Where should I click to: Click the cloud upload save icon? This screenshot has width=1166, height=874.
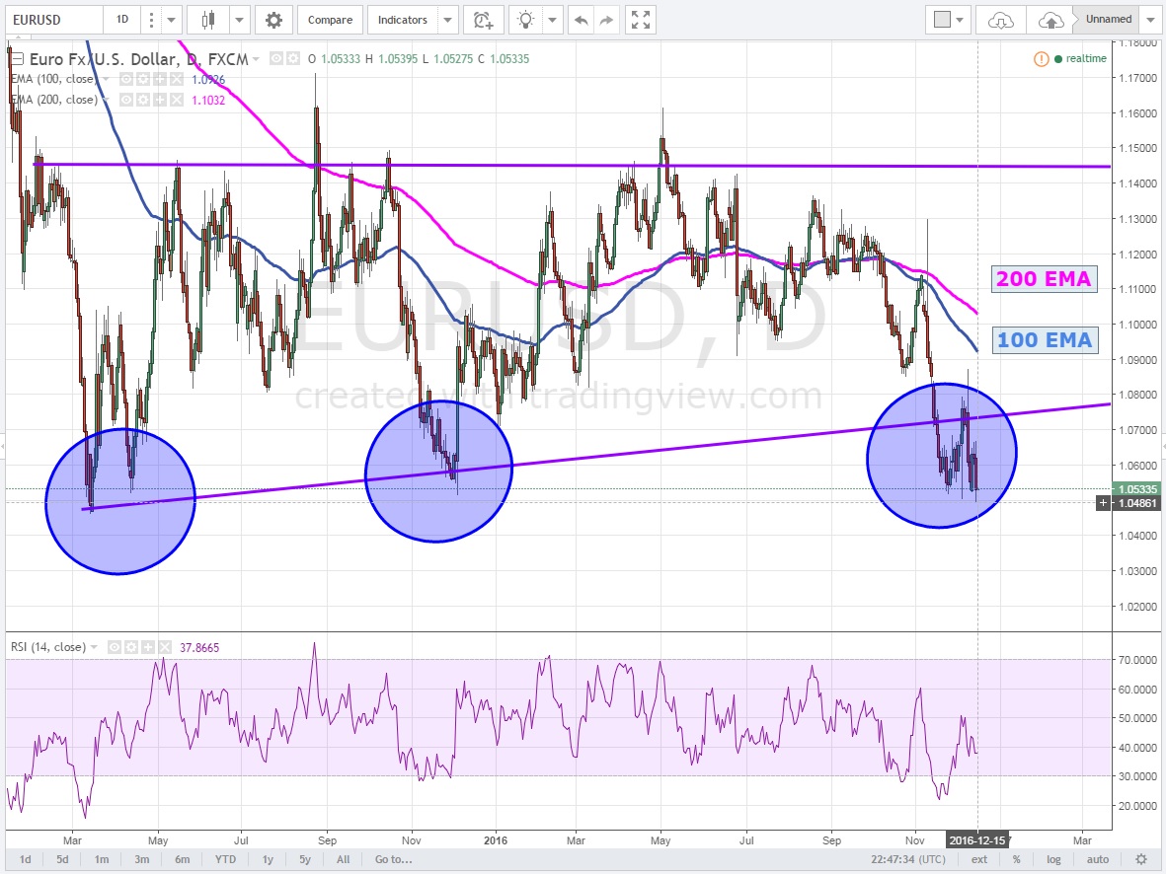click(1052, 20)
